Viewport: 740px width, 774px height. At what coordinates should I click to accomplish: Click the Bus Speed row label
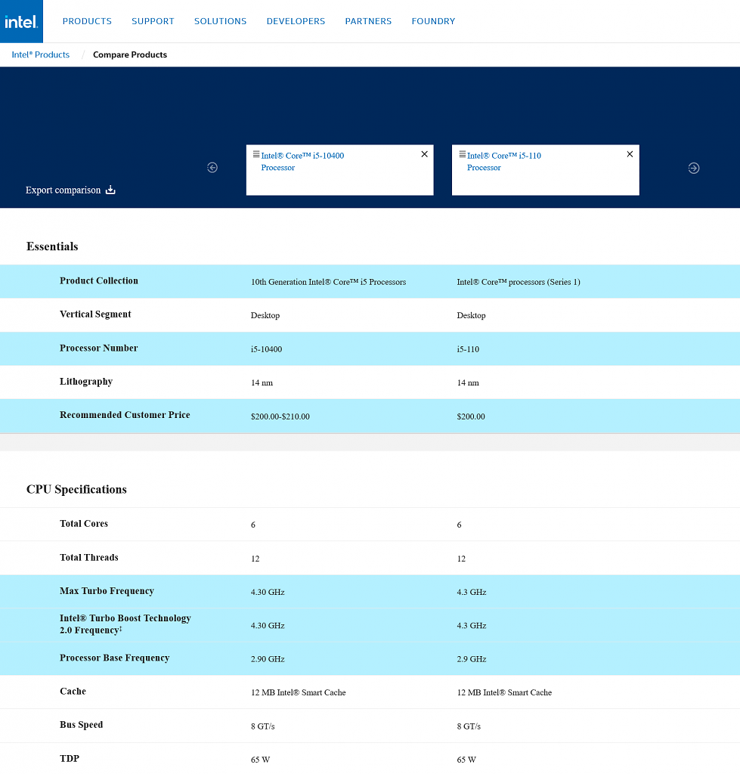[x=81, y=725]
